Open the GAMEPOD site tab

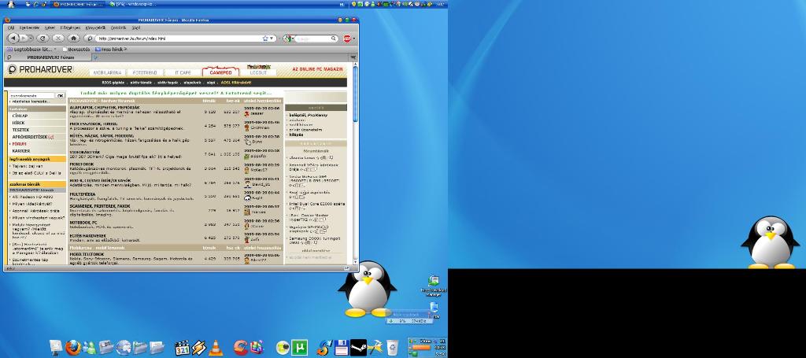click(220, 72)
